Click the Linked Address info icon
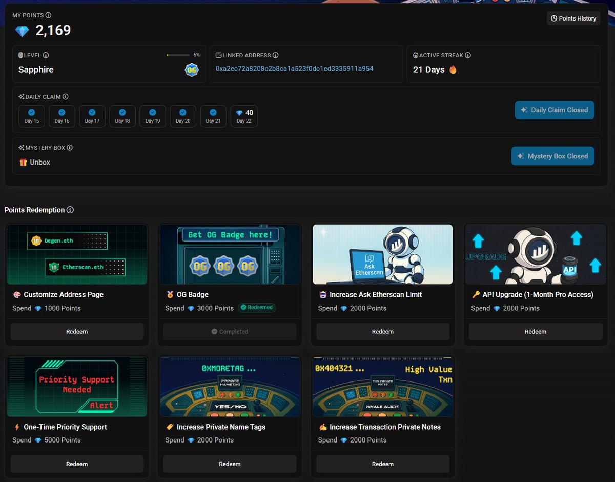Viewport: 615px width, 482px height. (x=275, y=55)
